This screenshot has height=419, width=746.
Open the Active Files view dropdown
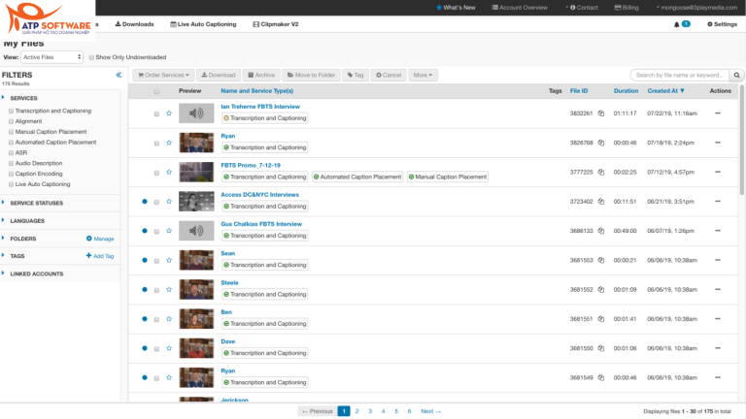coord(51,57)
